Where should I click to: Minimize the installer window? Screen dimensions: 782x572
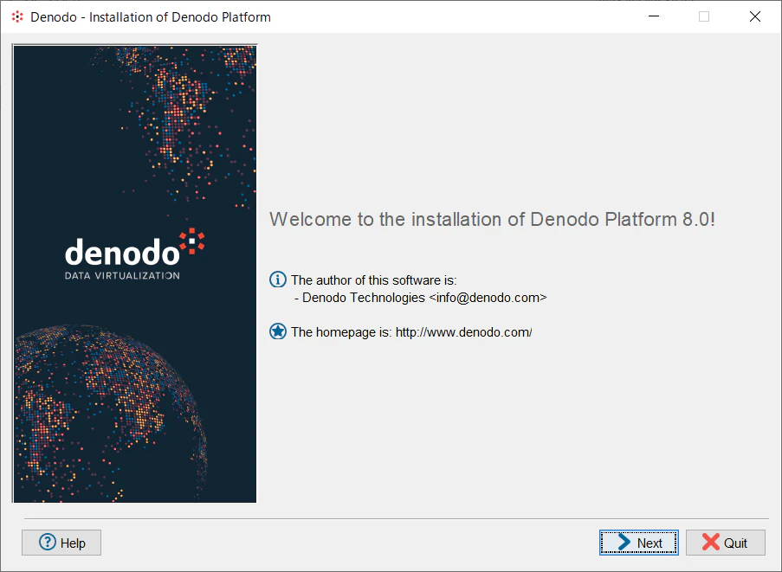point(654,16)
